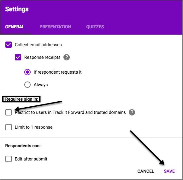
Task: Check the Limit to 1 response box
Action: [x=9, y=127]
